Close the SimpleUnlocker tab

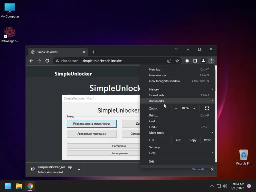coord(84,52)
